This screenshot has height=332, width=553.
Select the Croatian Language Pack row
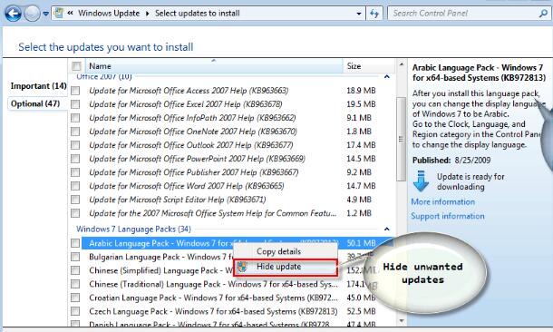tap(213, 298)
